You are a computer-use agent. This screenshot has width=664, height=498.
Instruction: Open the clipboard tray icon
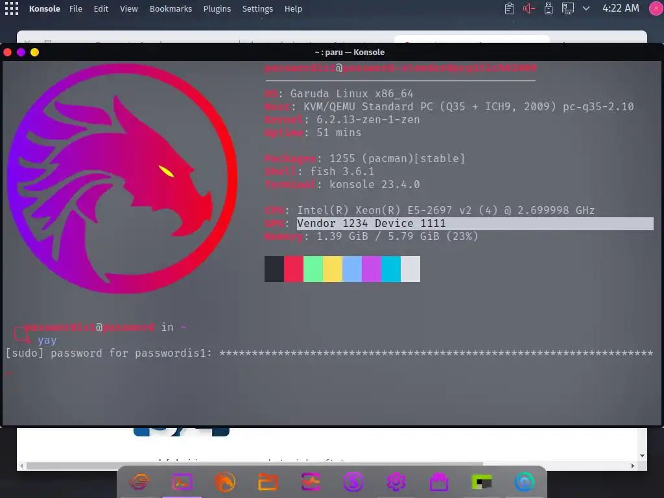tap(510, 8)
